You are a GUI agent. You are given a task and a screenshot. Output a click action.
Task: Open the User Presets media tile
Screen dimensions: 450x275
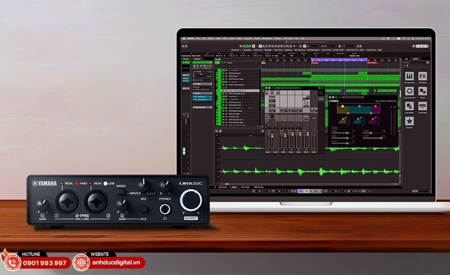(x=409, y=106)
